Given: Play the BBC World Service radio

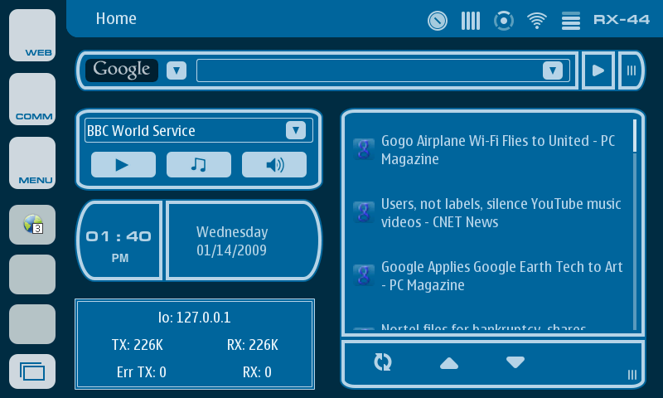Looking at the screenshot, I should 123,165.
